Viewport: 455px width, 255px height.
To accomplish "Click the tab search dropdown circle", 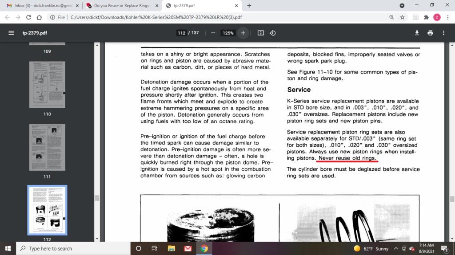I will 402,5.
